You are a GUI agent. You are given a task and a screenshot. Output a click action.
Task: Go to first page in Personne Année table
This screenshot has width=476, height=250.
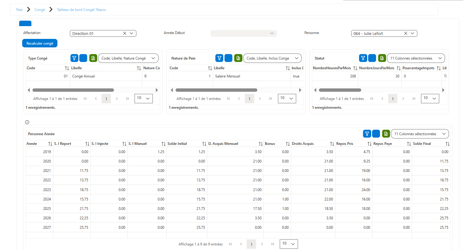(x=231, y=244)
